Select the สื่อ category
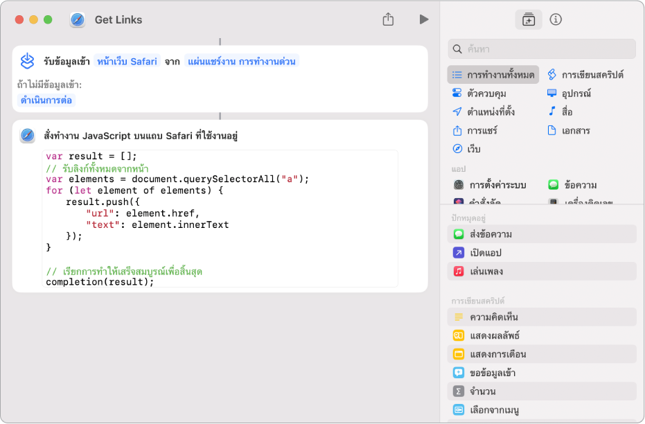This screenshot has width=645, height=424. pyautogui.click(x=560, y=112)
